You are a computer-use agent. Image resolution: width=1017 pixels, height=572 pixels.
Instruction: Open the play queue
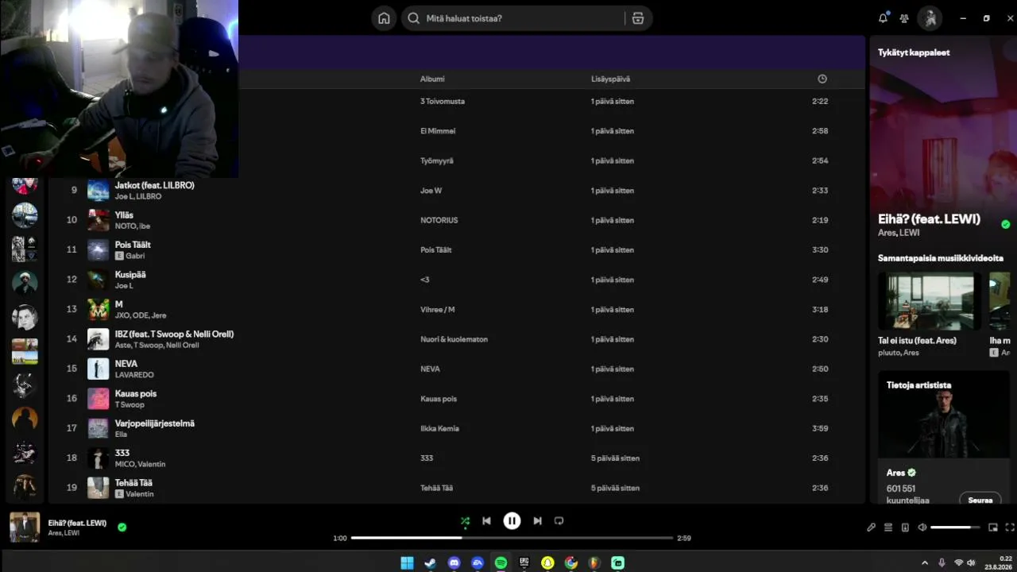[x=888, y=528]
